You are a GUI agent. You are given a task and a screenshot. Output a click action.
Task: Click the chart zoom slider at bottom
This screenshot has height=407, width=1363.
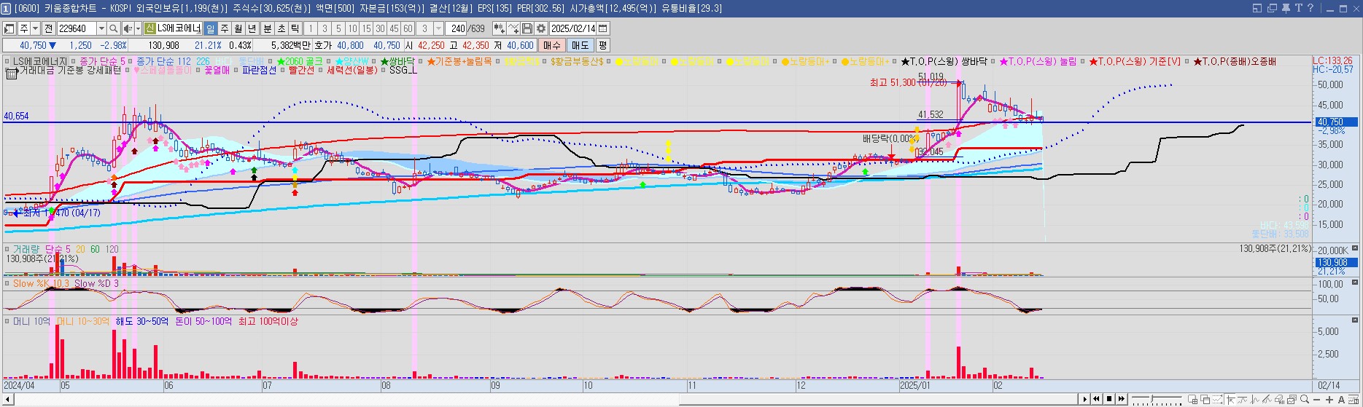click(x=1157, y=399)
